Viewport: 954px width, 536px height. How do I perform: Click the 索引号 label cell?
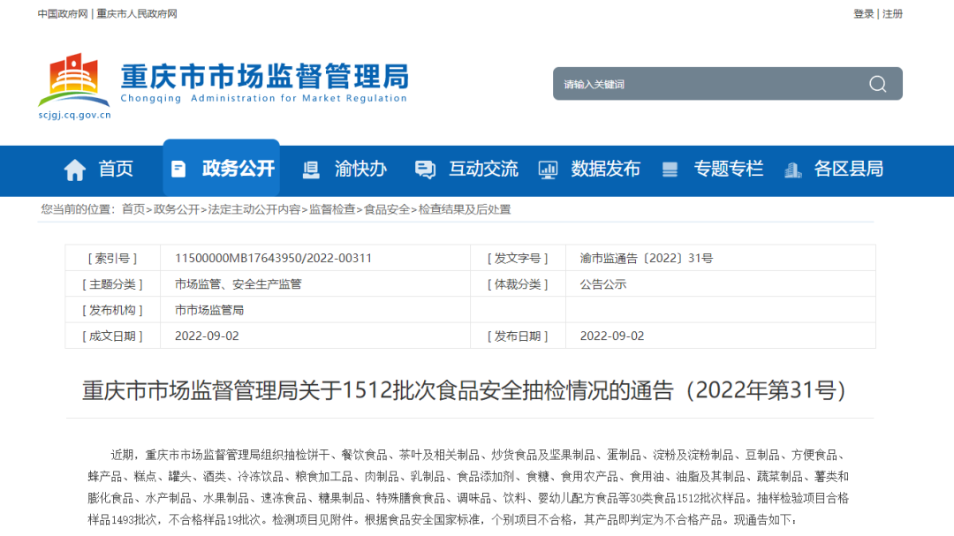112,258
